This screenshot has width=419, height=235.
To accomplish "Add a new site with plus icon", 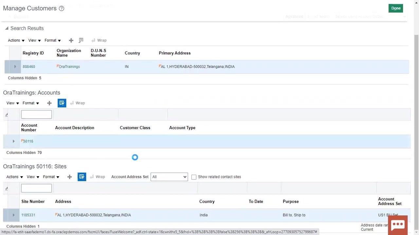I will click(69, 177).
